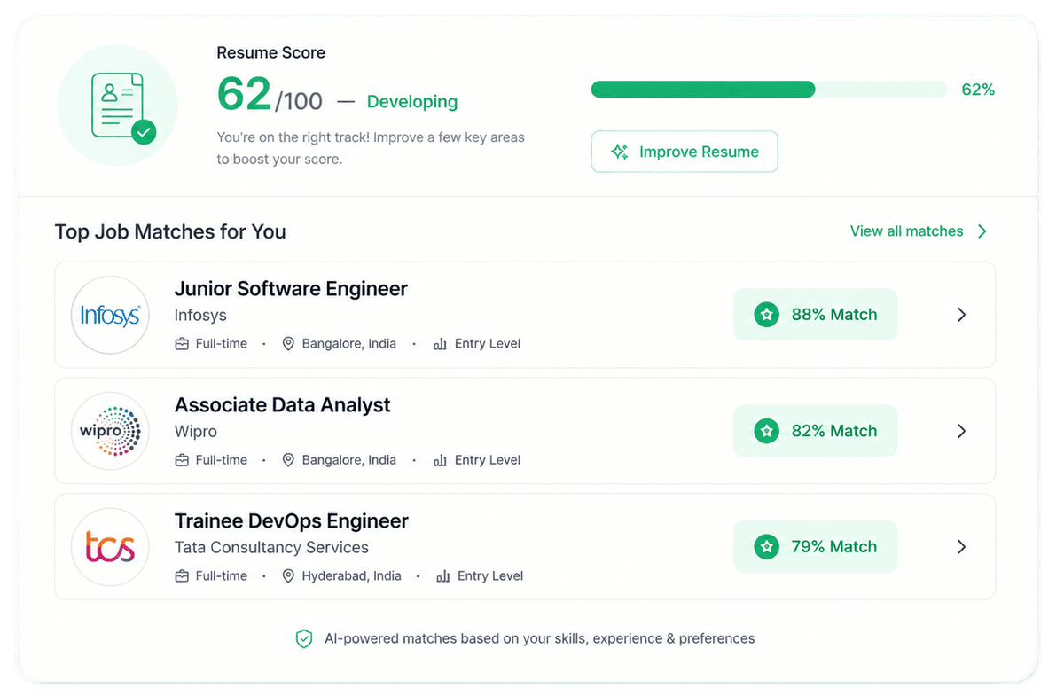Click the 79% Match badge
The height and width of the screenshot is (696, 1064).
tap(816, 547)
